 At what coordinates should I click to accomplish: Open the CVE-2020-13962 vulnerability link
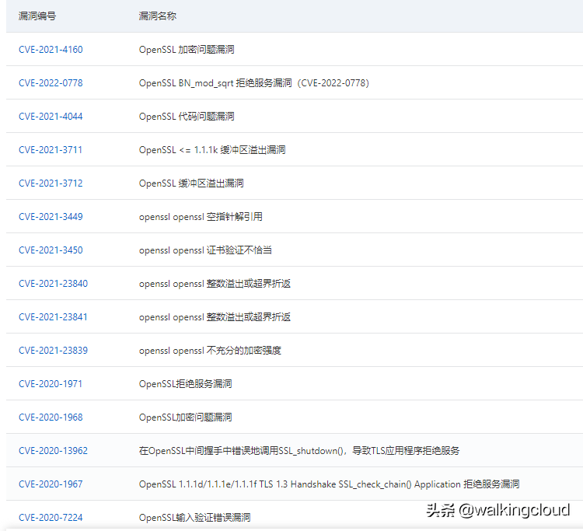tap(53, 451)
